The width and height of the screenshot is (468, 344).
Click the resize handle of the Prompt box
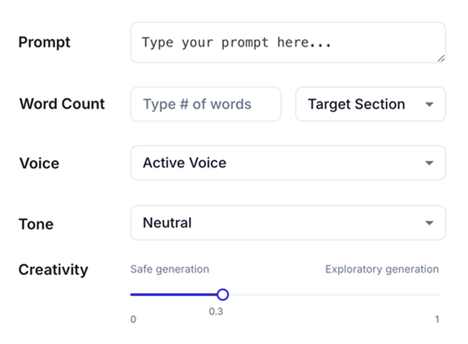tap(441, 58)
